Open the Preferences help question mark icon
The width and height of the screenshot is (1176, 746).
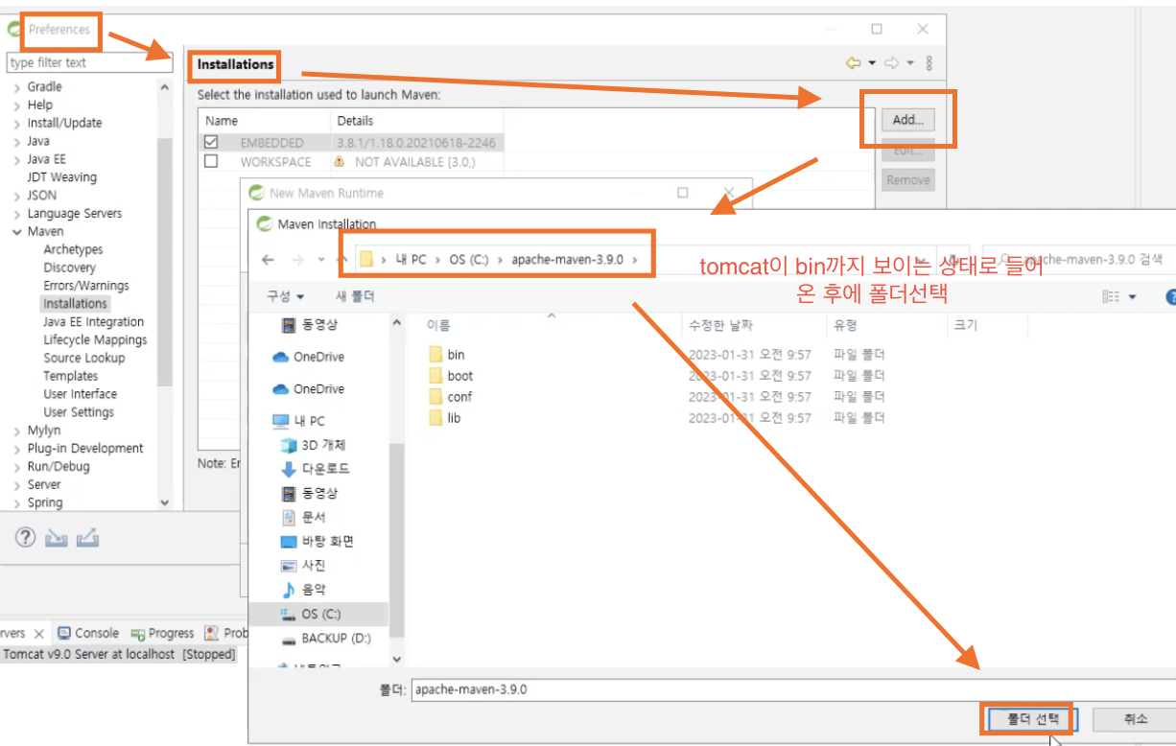pyautogui.click(x=25, y=538)
